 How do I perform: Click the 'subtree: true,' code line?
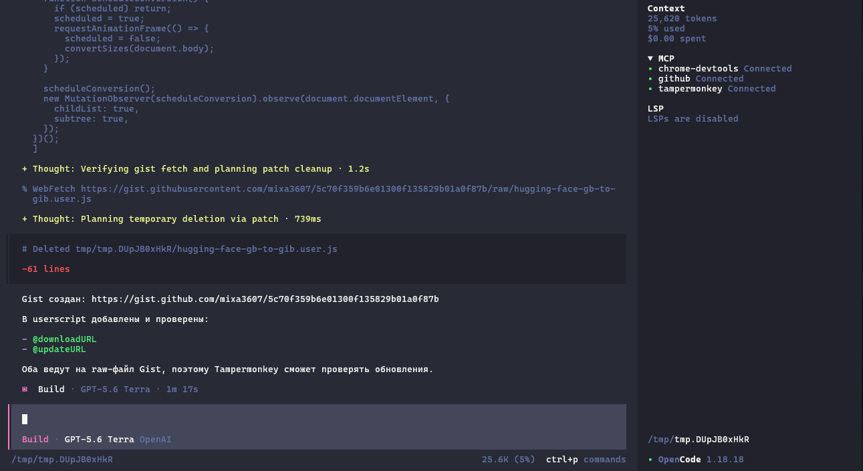92,119
